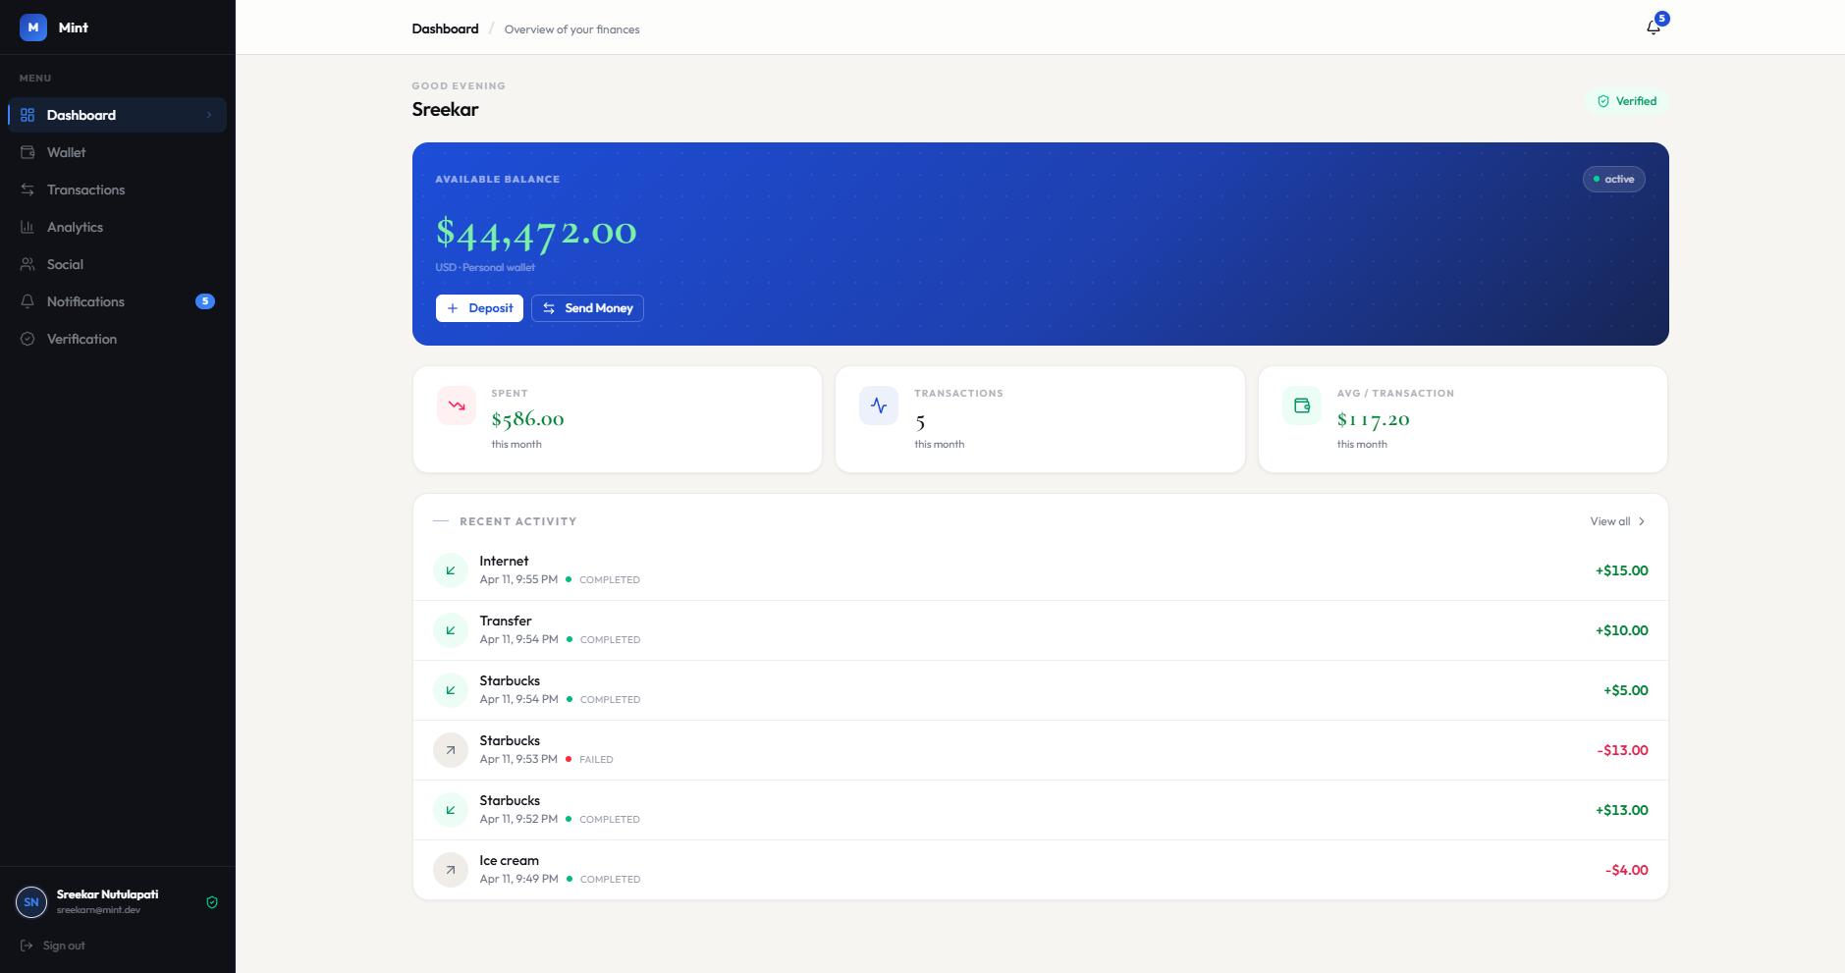The image size is (1845, 973).
Task: Open the Social menu item
Action: [117, 264]
